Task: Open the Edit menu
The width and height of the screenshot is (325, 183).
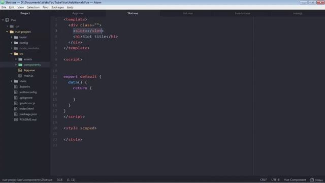Action: point(12,7)
